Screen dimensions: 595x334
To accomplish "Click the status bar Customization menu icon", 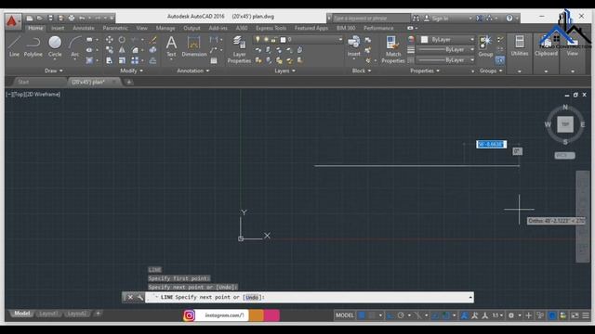I will pyautogui.click(x=586, y=315).
